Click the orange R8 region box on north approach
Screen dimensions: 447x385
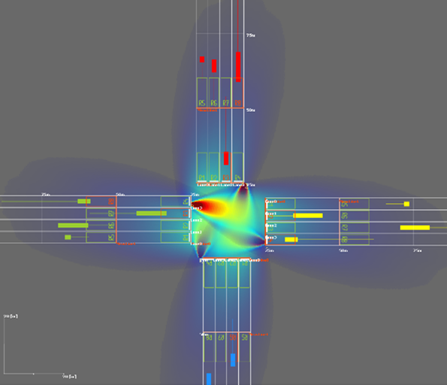click(237, 92)
